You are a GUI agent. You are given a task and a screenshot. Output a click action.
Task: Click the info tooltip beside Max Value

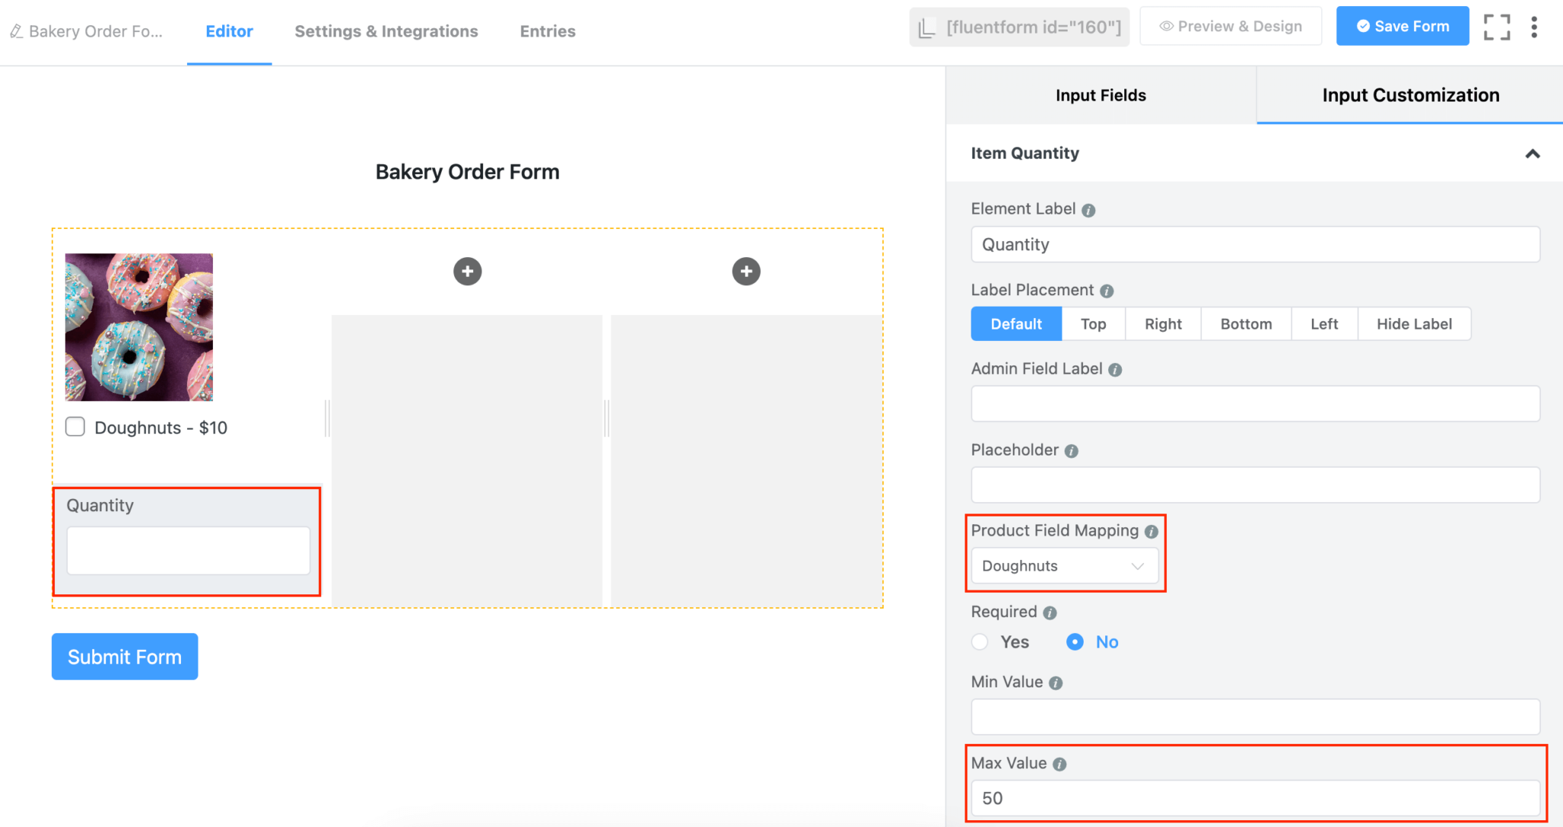(1059, 763)
